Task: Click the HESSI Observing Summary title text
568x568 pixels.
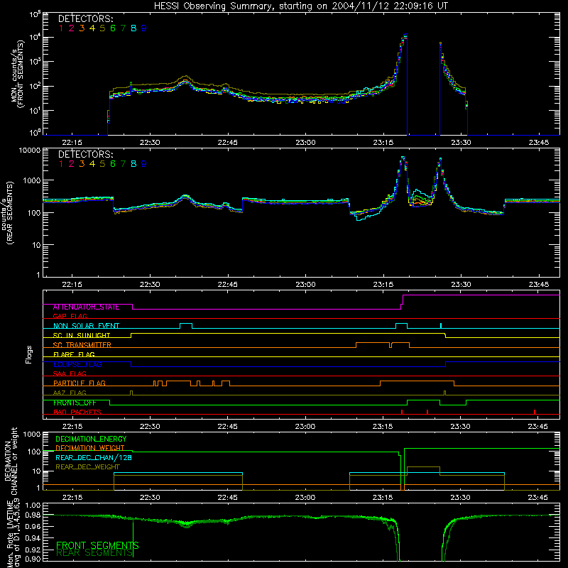Action: (301, 6)
